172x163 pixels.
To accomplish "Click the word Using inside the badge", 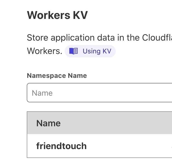I will (92, 51).
